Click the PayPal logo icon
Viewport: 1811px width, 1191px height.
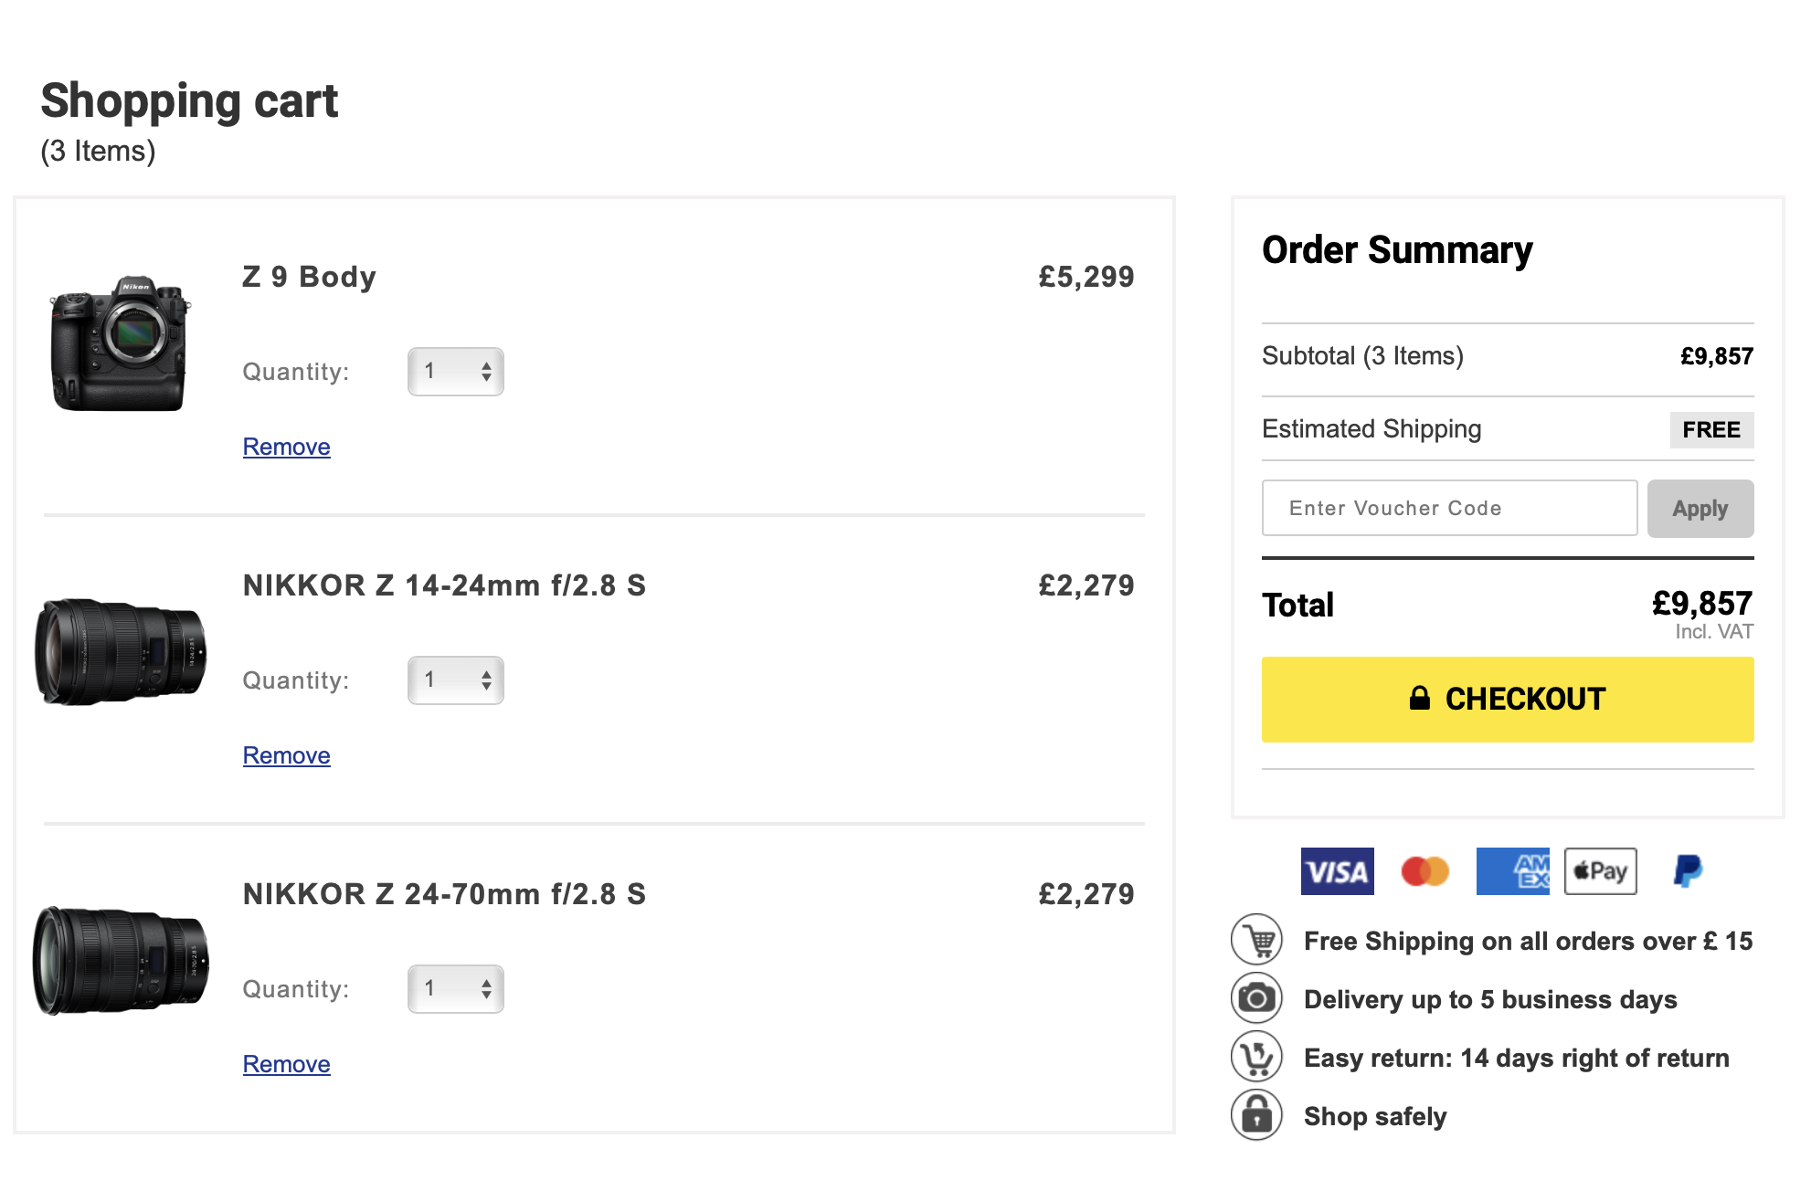point(1687,871)
